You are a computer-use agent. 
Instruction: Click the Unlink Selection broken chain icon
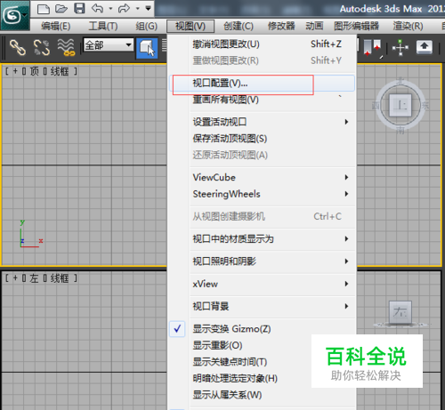click(41, 47)
